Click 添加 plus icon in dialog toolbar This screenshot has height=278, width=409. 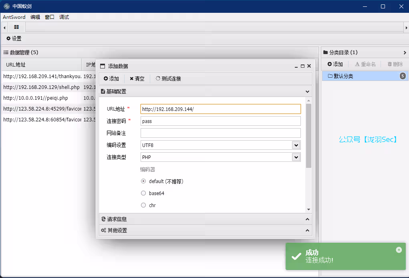[111, 79]
